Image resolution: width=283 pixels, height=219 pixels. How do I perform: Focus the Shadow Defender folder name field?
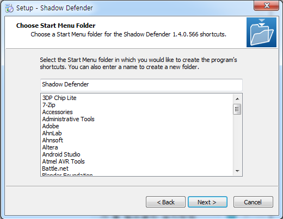(141, 85)
